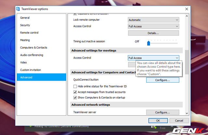Expand meetings Access Control dropdown
208x135 pixels.
[x=153, y=58]
